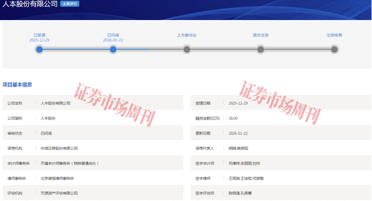Screen dimensions: 372x201
Task: Switch to the 提交注册 stage tab
Action: (x=261, y=35)
